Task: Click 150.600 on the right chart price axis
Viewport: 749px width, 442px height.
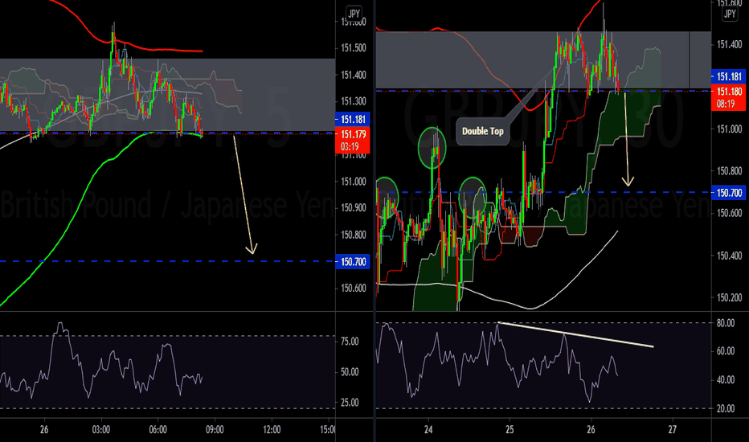Action: pos(730,213)
